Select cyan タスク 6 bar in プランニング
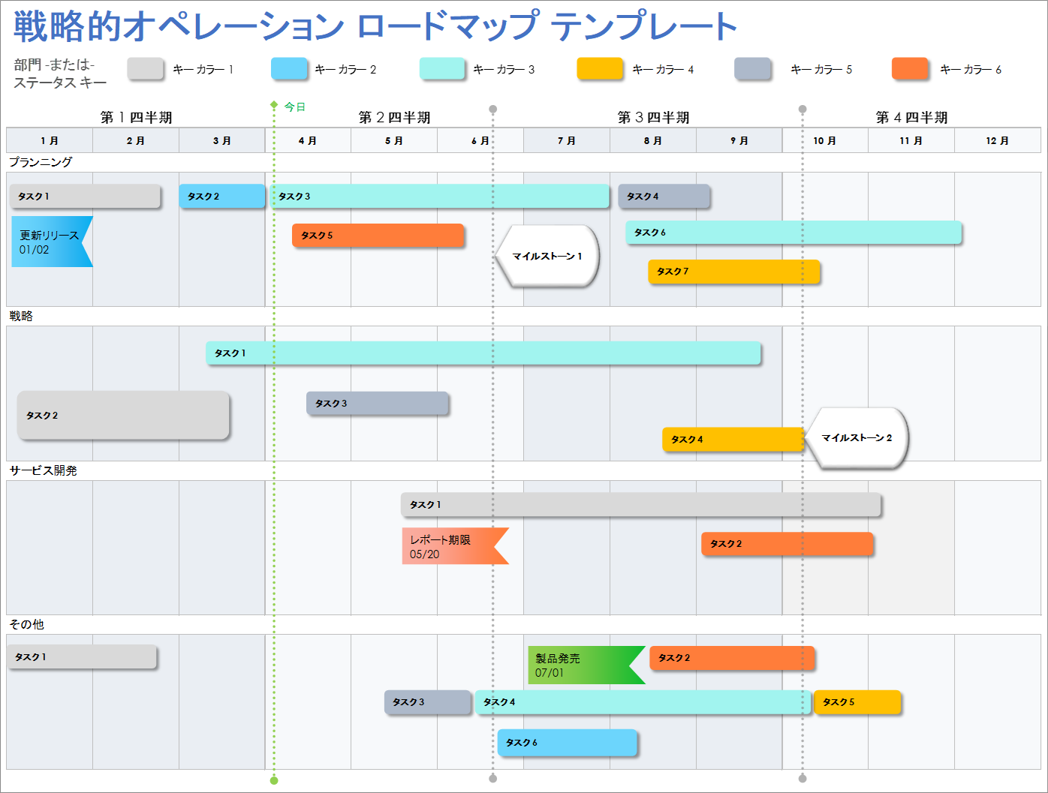This screenshot has height=793, width=1048. pyautogui.click(x=794, y=233)
